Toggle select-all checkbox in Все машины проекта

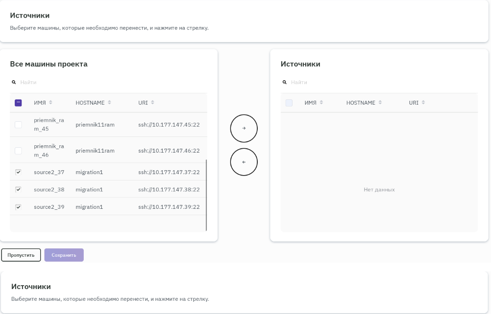(18, 103)
